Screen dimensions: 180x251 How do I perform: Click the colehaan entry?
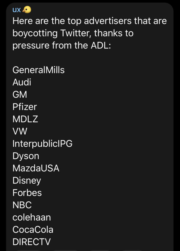pos(32,217)
